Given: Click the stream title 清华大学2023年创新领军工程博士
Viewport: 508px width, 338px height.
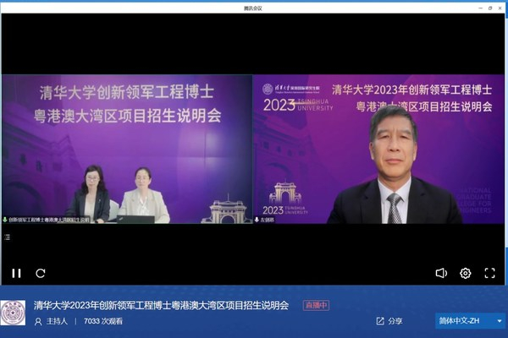Looking at the screenshot, I should 161,305.
